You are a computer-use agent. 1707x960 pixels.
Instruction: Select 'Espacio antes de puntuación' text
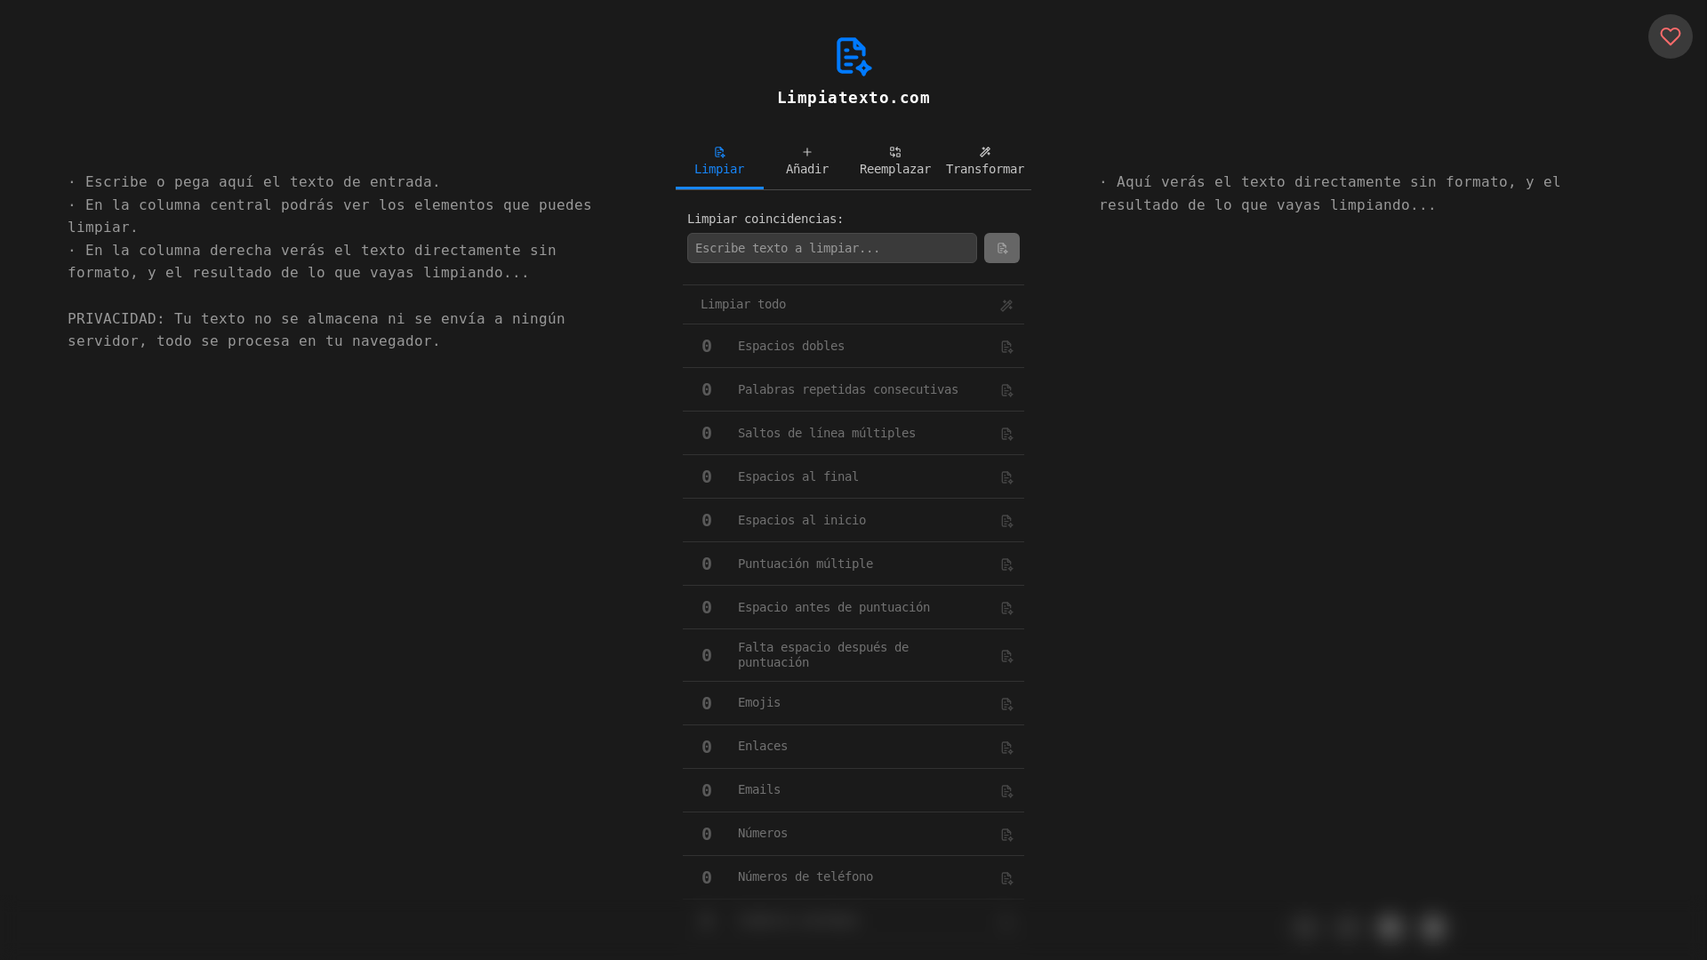click(x=834, y=607)
